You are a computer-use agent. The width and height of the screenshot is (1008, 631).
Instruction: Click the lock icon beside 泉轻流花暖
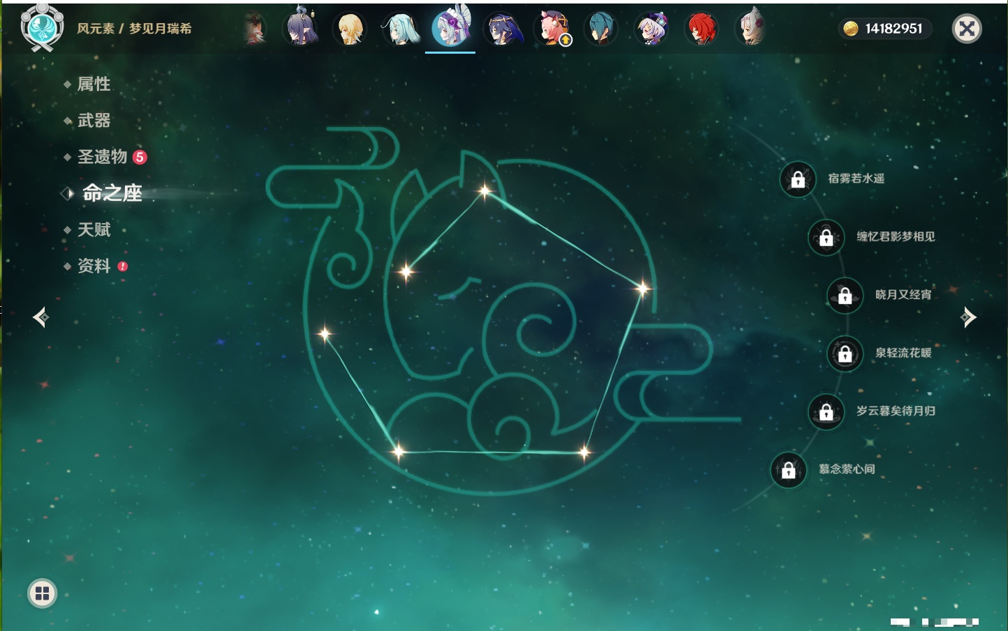point(845,353)
